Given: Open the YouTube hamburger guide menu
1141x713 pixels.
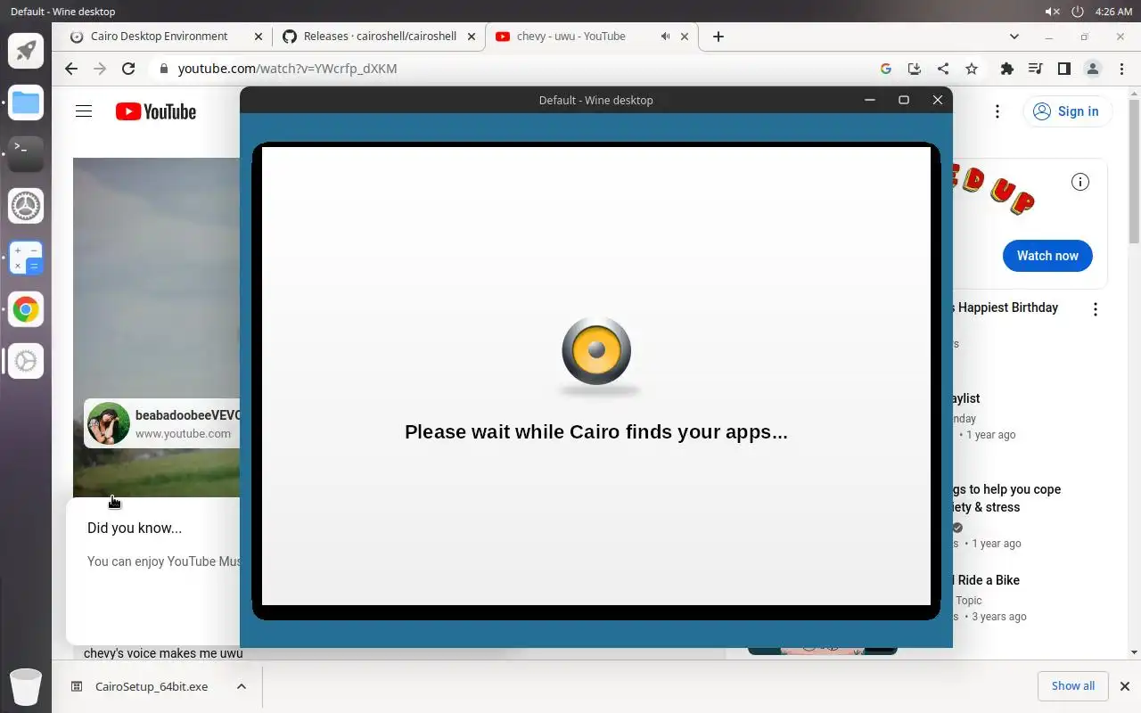Looking at the screenshot, I should 84,111.
